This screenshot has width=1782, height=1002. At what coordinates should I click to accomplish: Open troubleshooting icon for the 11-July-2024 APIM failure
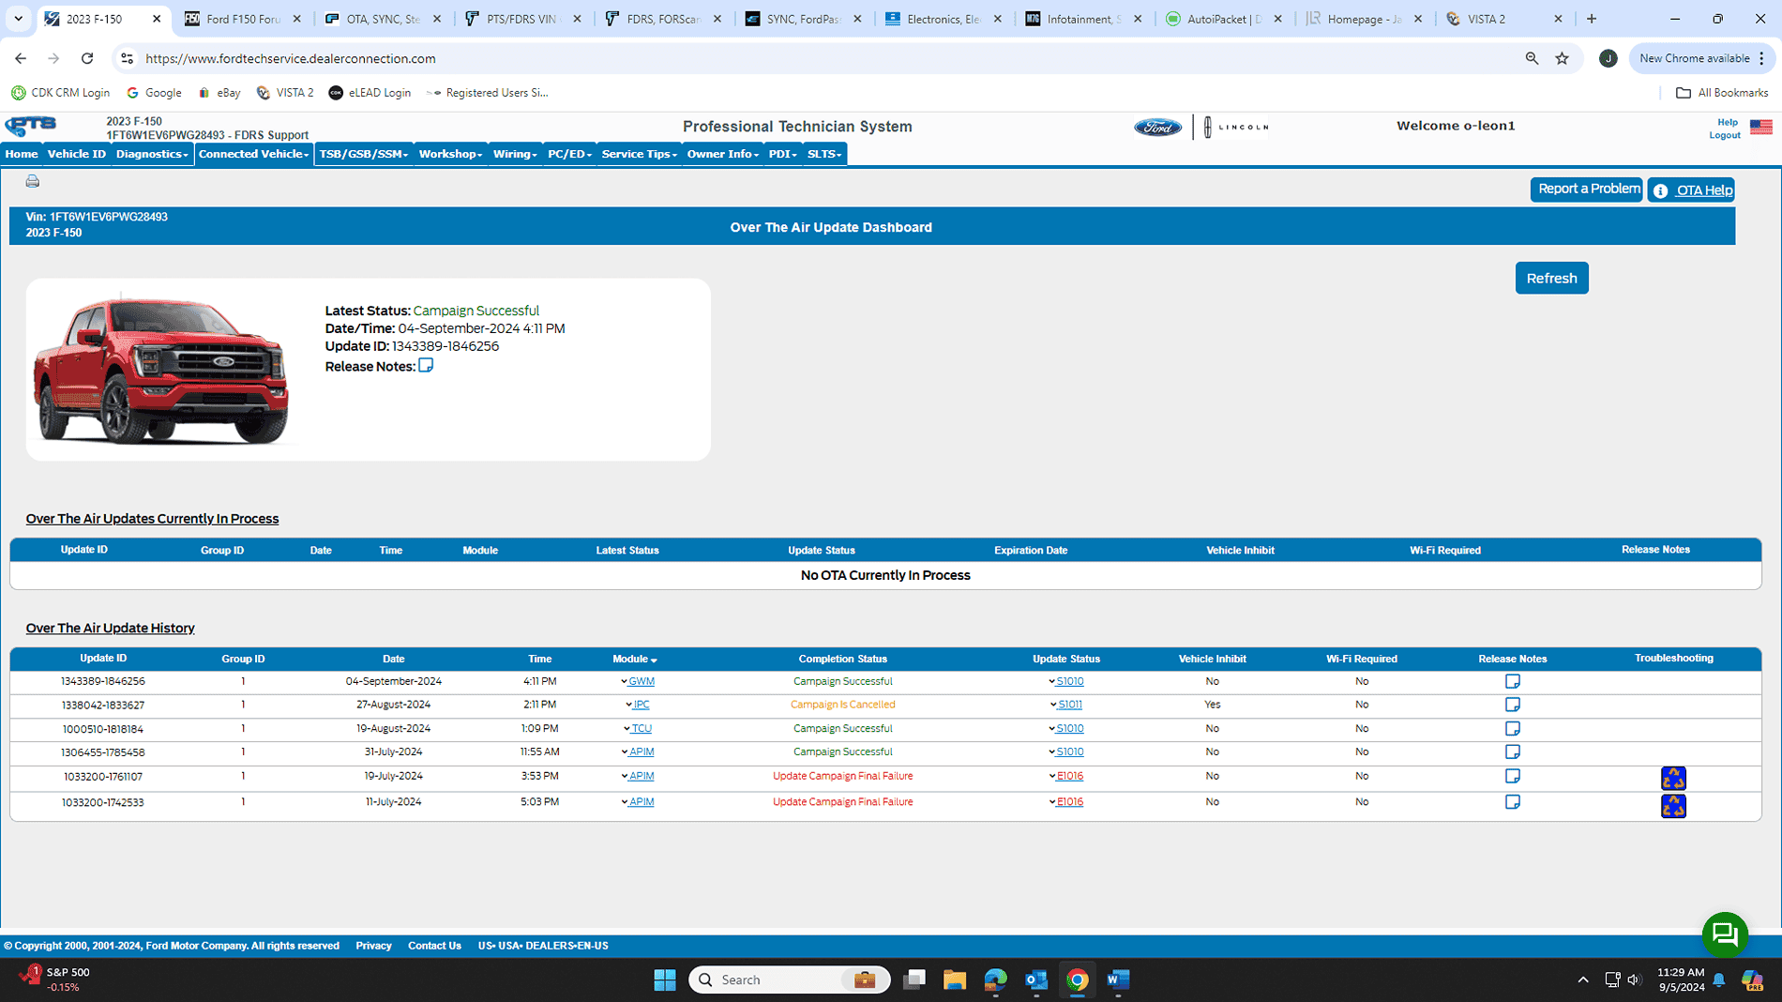[x=1672, y=806]
